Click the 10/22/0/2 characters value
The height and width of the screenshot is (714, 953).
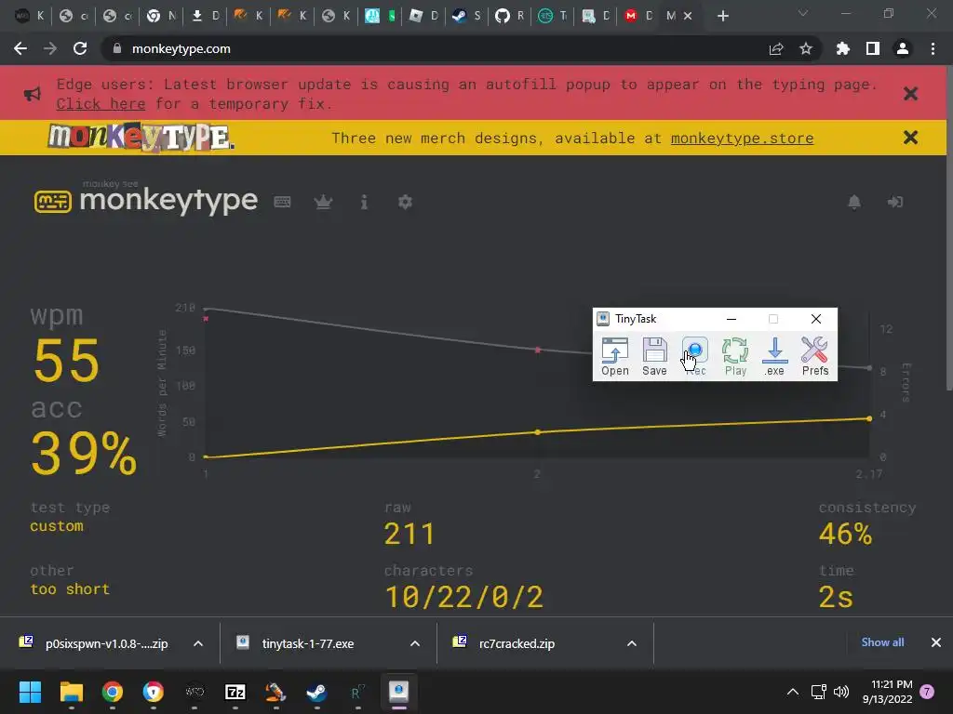463,597
